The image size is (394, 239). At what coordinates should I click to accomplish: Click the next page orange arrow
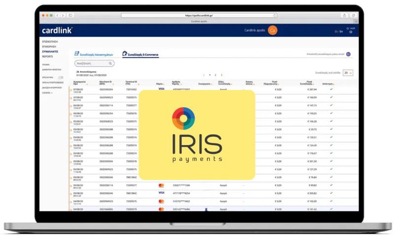click(222, 75)
